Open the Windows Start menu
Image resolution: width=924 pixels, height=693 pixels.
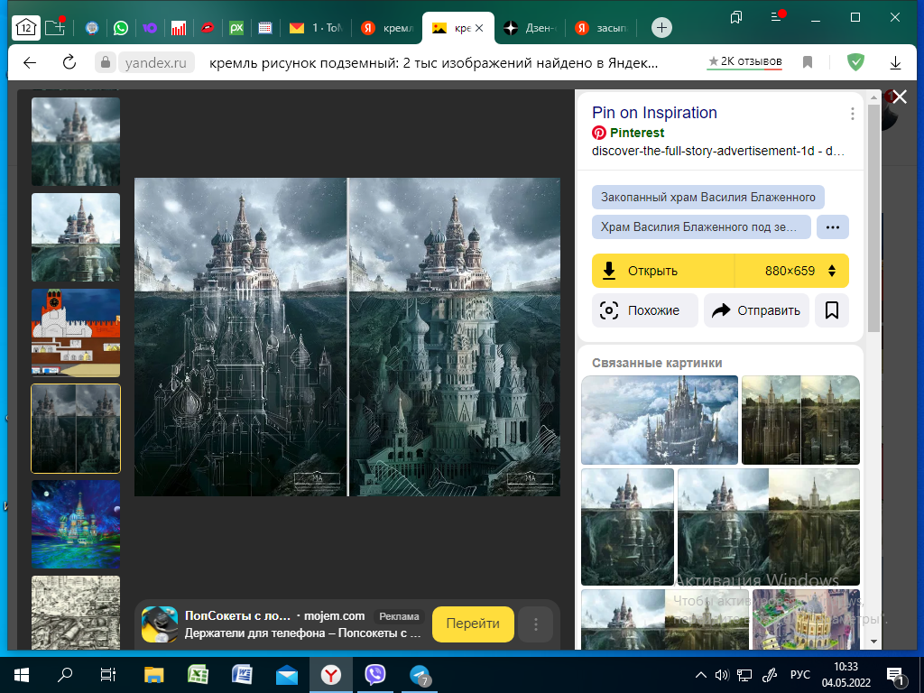22,675
